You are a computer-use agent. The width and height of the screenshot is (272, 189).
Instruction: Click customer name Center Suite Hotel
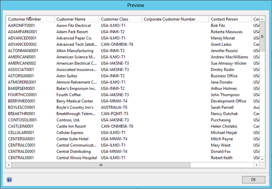pos(72,139)
